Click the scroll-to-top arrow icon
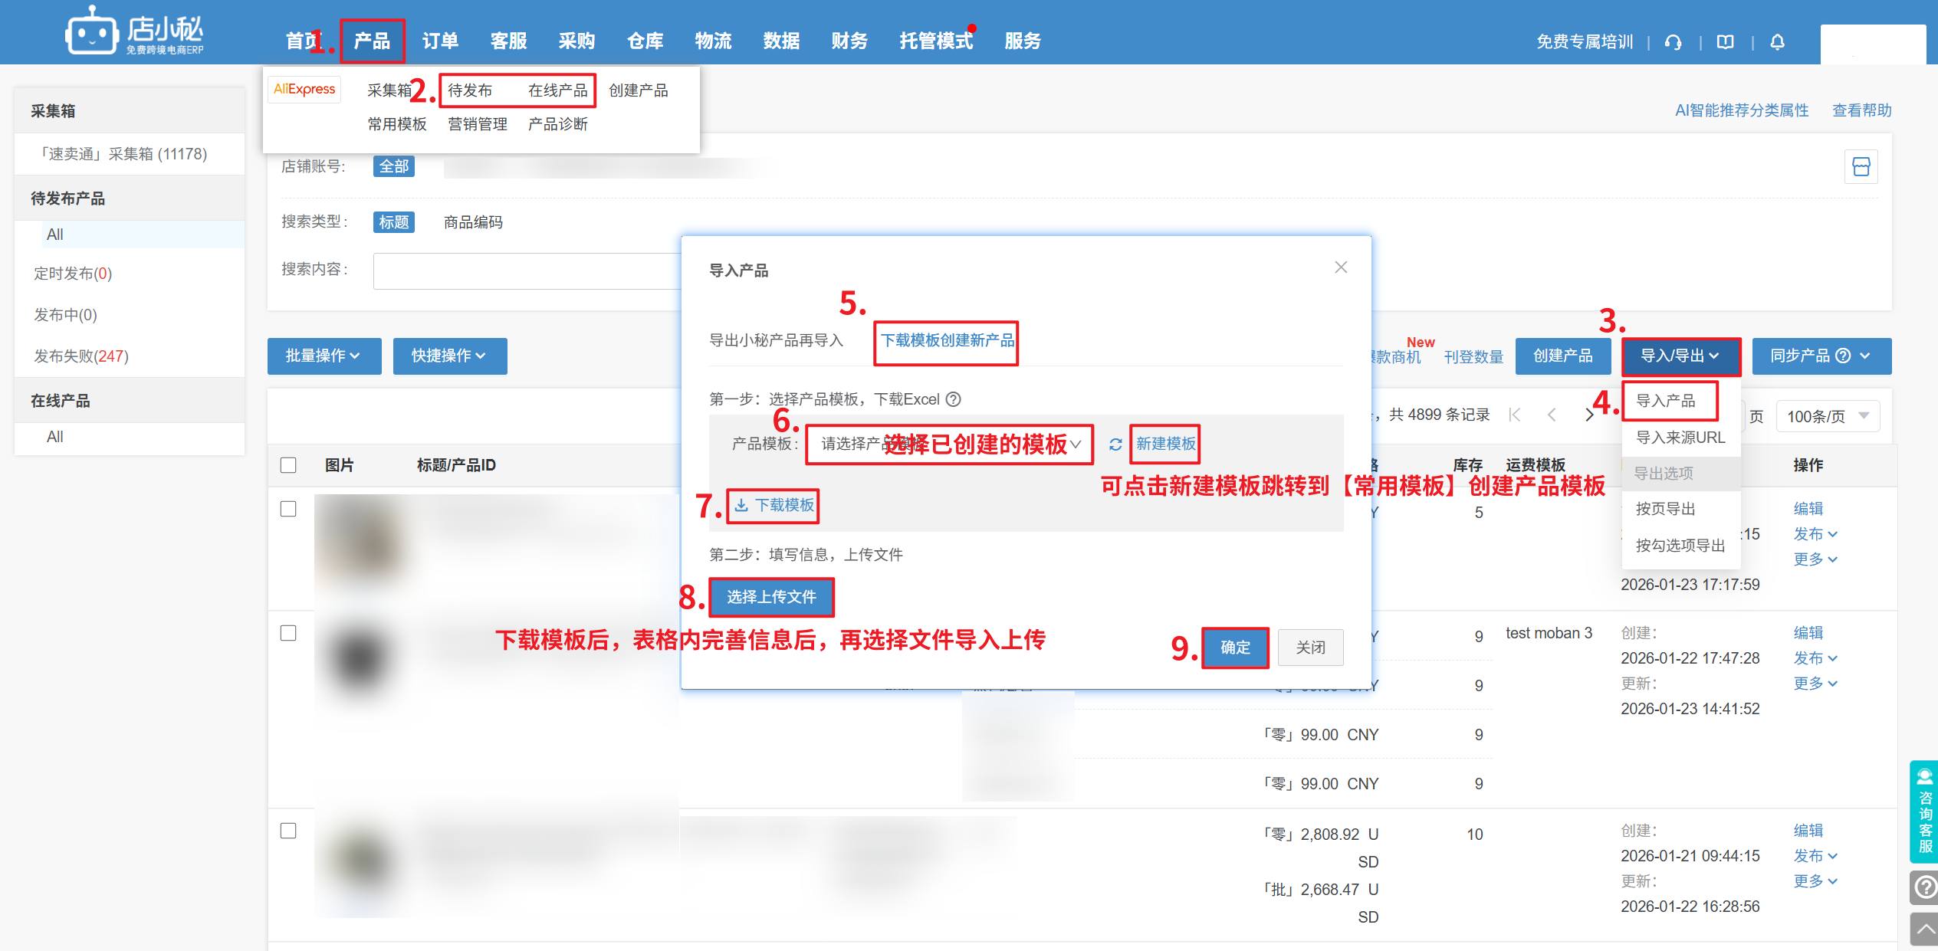 coord(1924,930)
